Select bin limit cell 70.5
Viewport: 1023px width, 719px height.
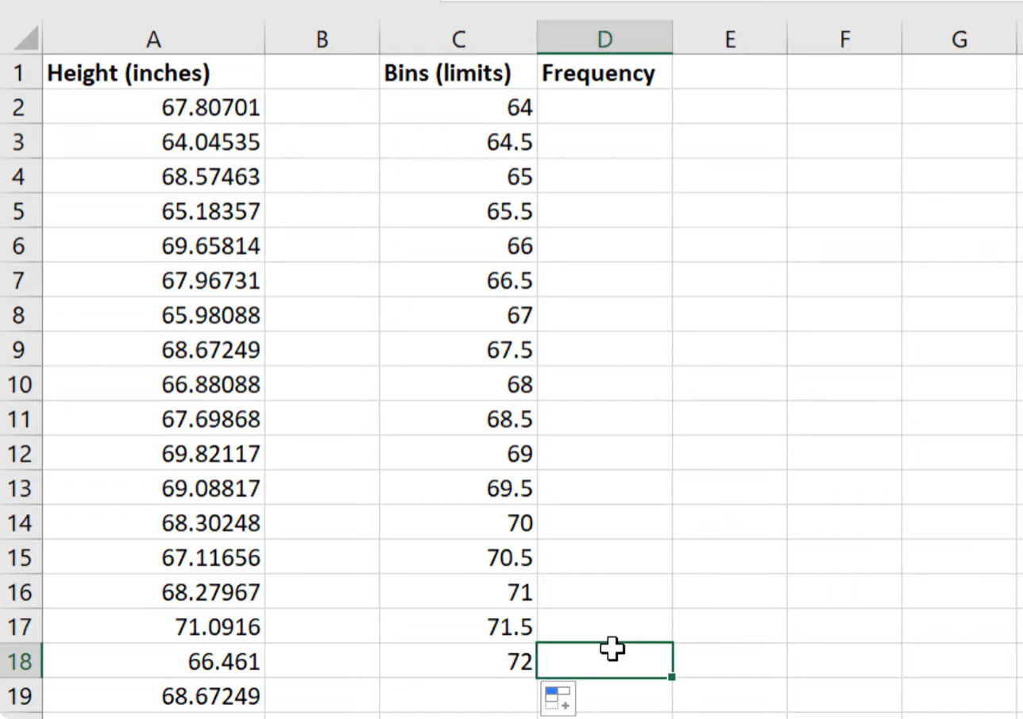[458, 558]
